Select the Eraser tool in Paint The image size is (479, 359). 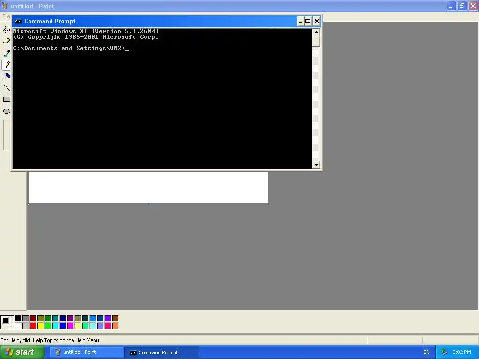click(7, 41)
